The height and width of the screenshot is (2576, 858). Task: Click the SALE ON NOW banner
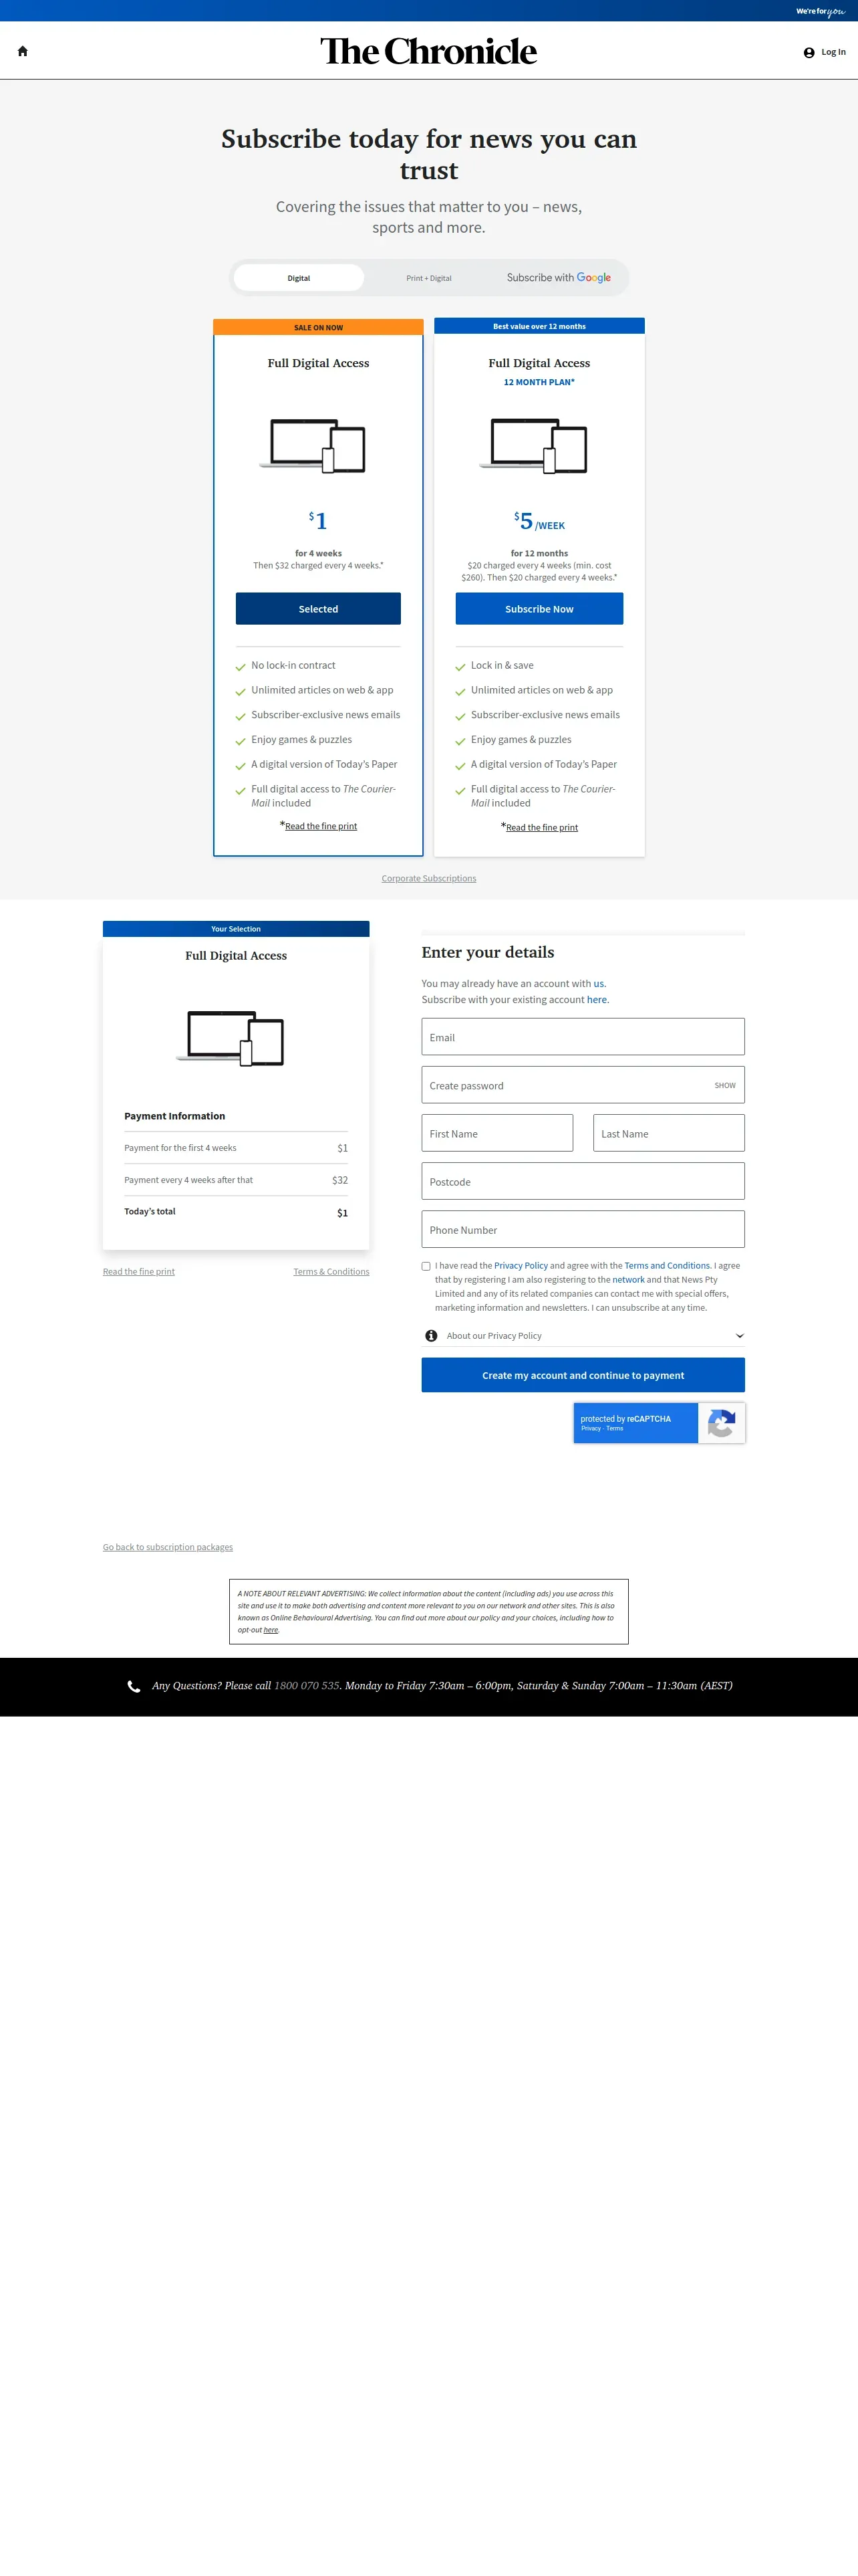(319, 327)
